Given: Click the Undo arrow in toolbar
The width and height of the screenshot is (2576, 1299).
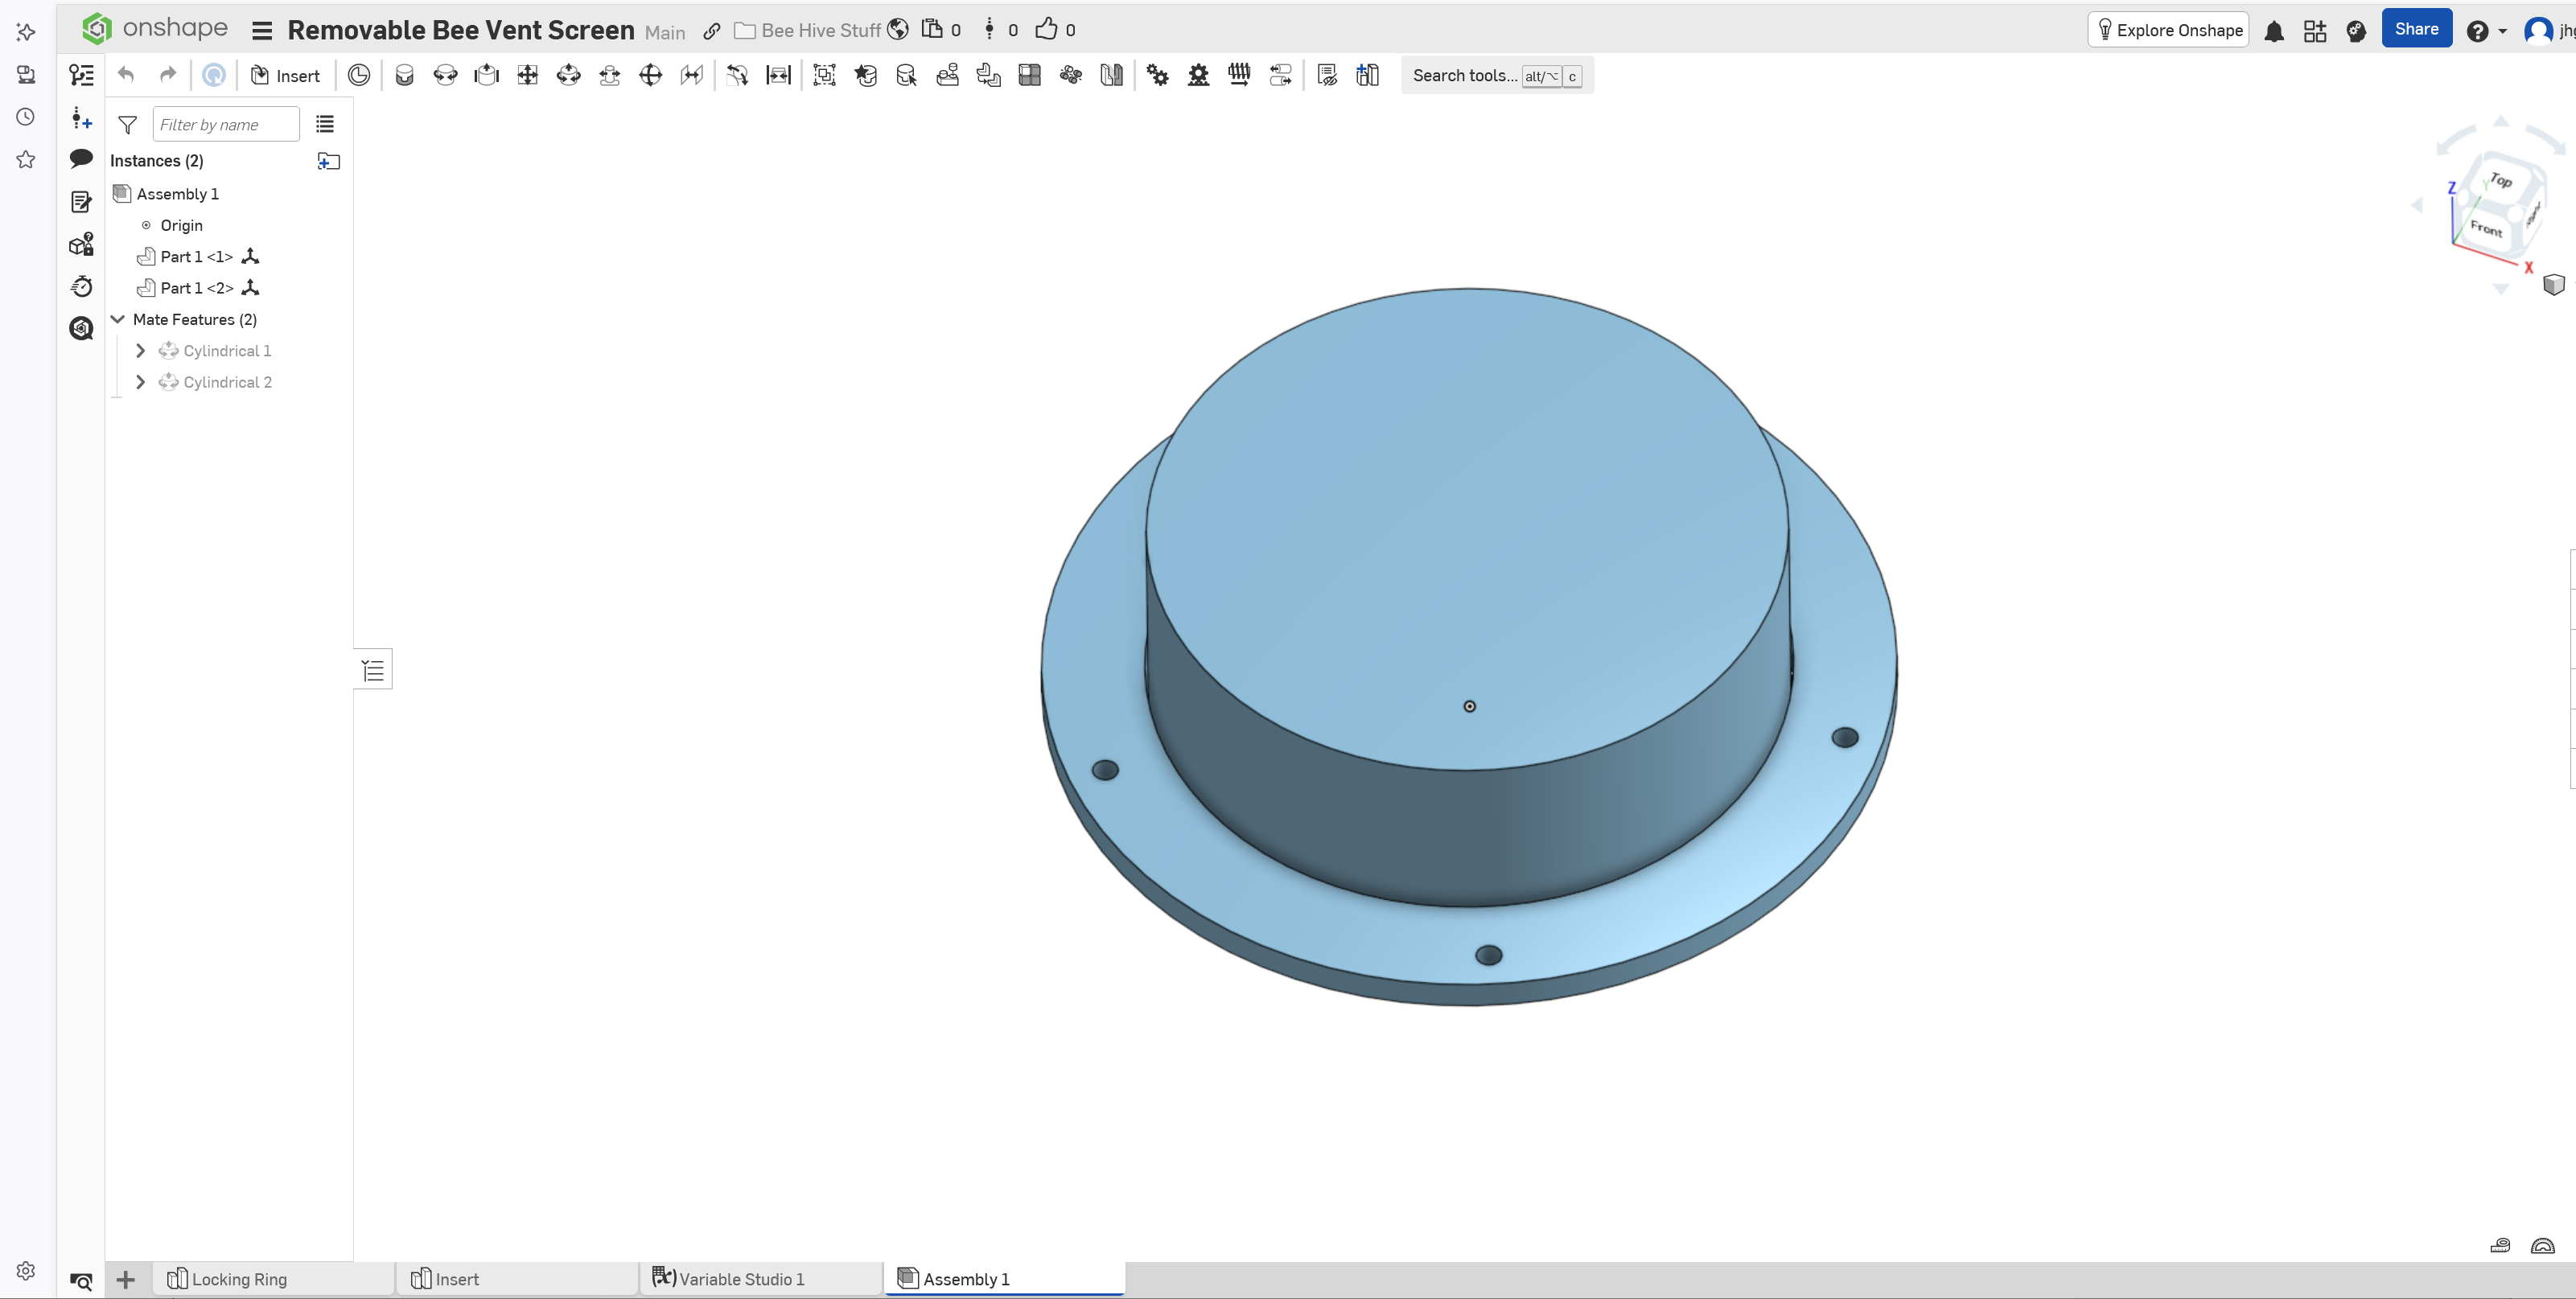Looking at the screenshot, I should pyautogui.click(x=126, y=75).
